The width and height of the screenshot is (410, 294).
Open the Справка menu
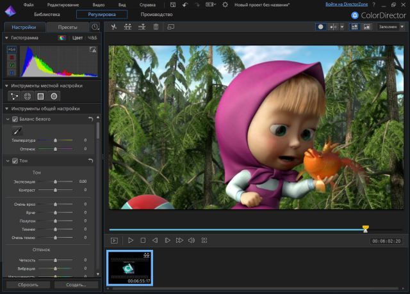click(147, 4)
